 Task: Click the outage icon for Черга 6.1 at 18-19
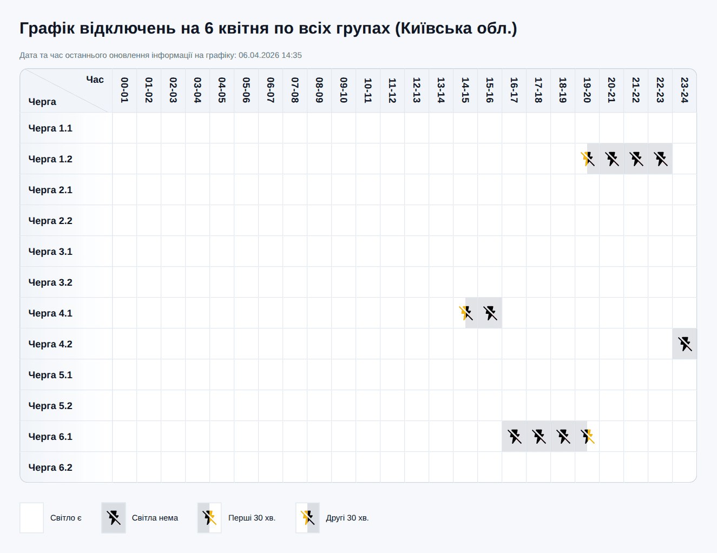(x=563, y=436)
